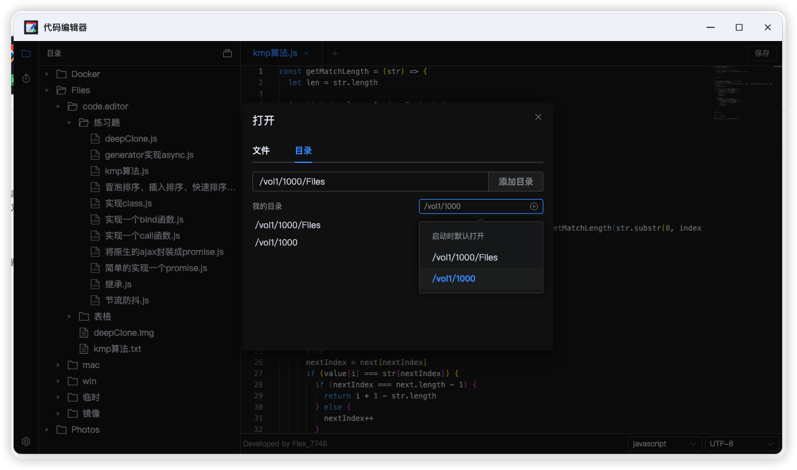Open the javascript language dropdown
This screenshot has height=470, width=797.
[x=665, y=444]
